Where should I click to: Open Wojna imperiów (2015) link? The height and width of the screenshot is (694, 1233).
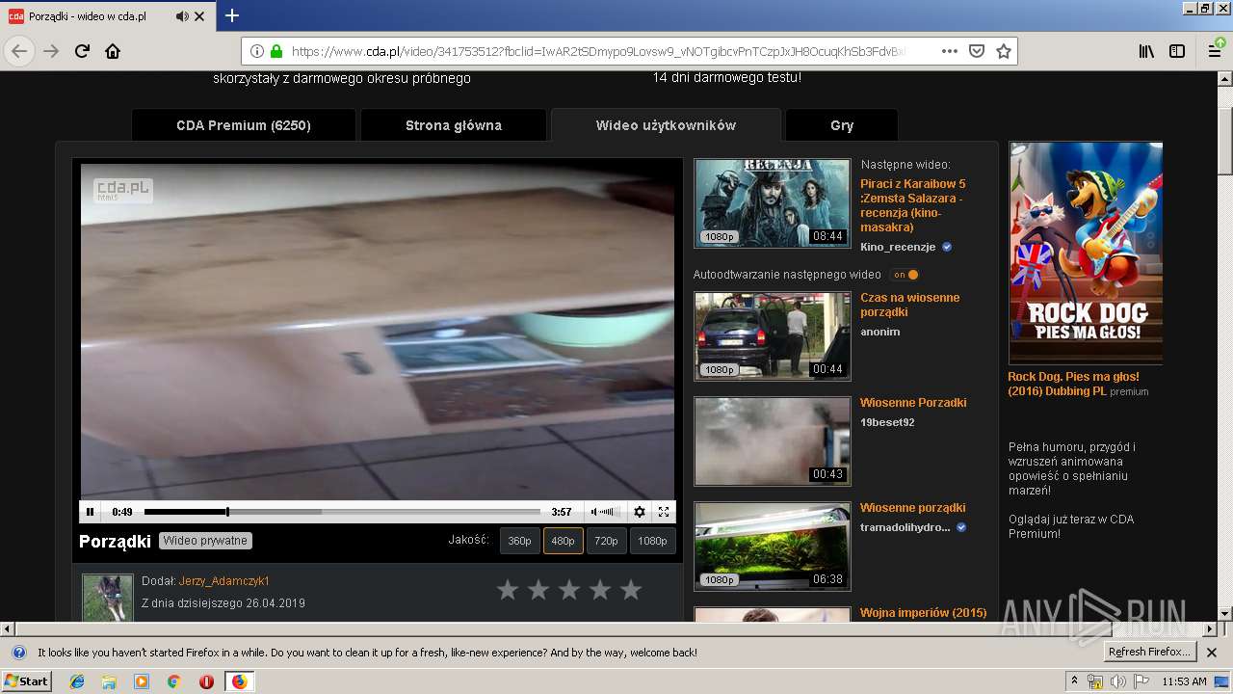click(x=923, y=613)
